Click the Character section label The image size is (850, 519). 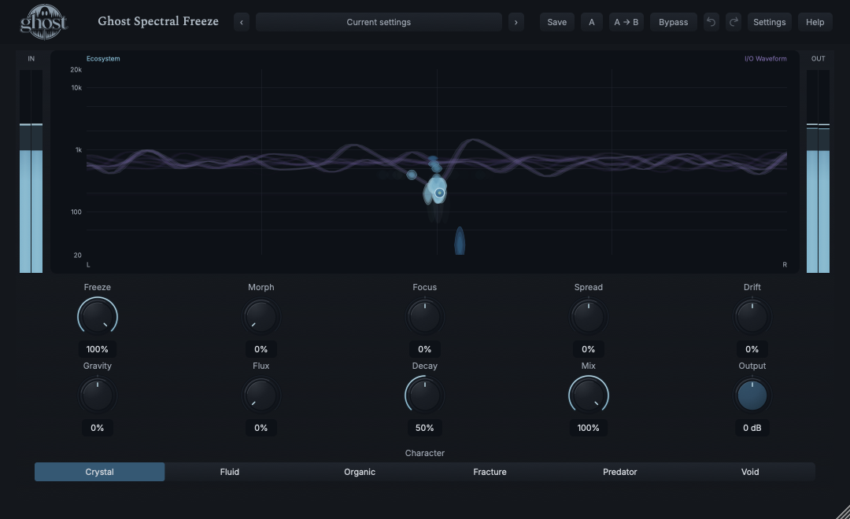tap(424, 453)
